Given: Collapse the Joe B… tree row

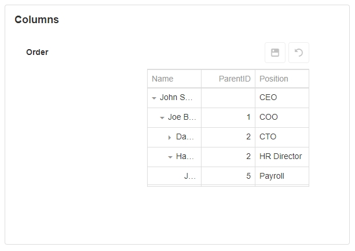Looking at the screenshot, I should click(162, 118).
